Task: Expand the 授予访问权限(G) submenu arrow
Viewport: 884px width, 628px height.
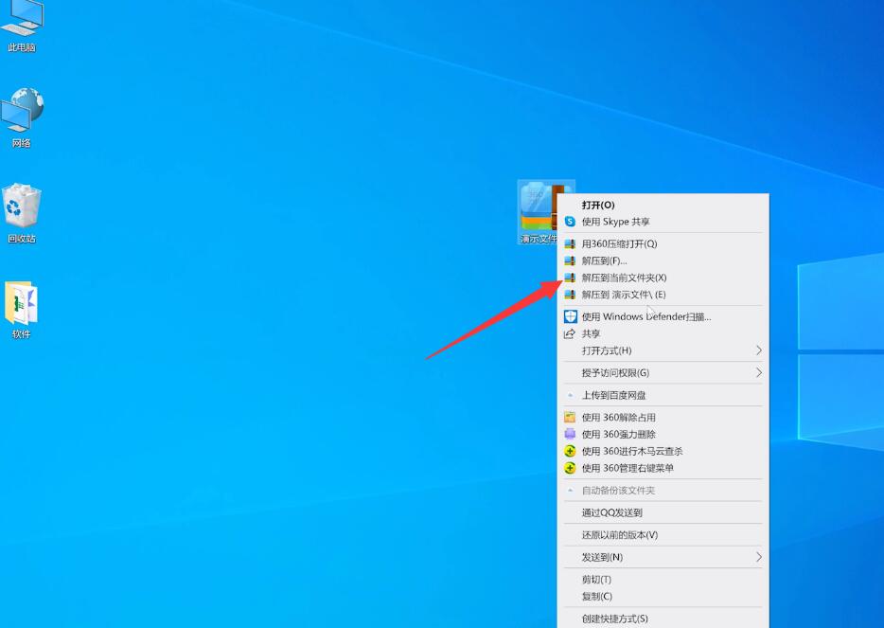Action: coord(758,373)
